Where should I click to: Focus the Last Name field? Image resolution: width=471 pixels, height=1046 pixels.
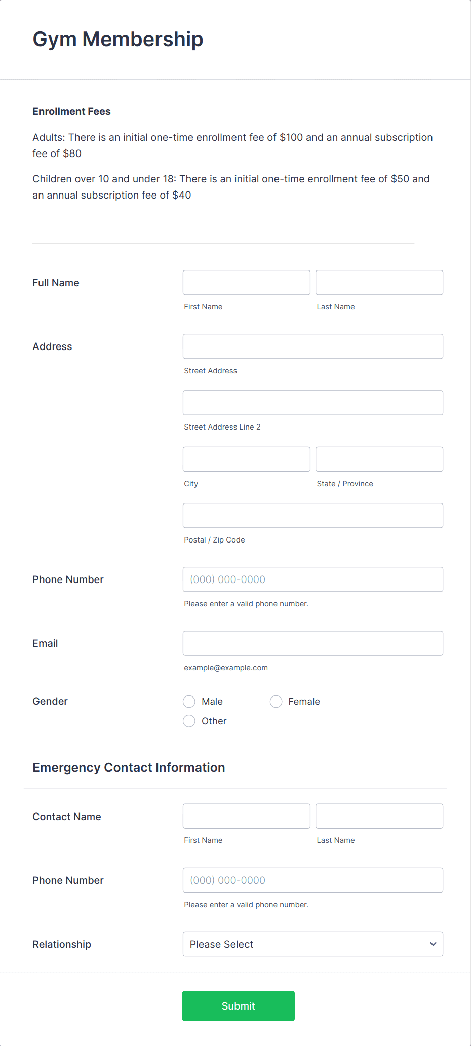[379, 282]
